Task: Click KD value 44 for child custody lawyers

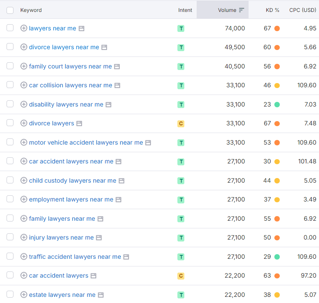Action: [x=267, y=181]
